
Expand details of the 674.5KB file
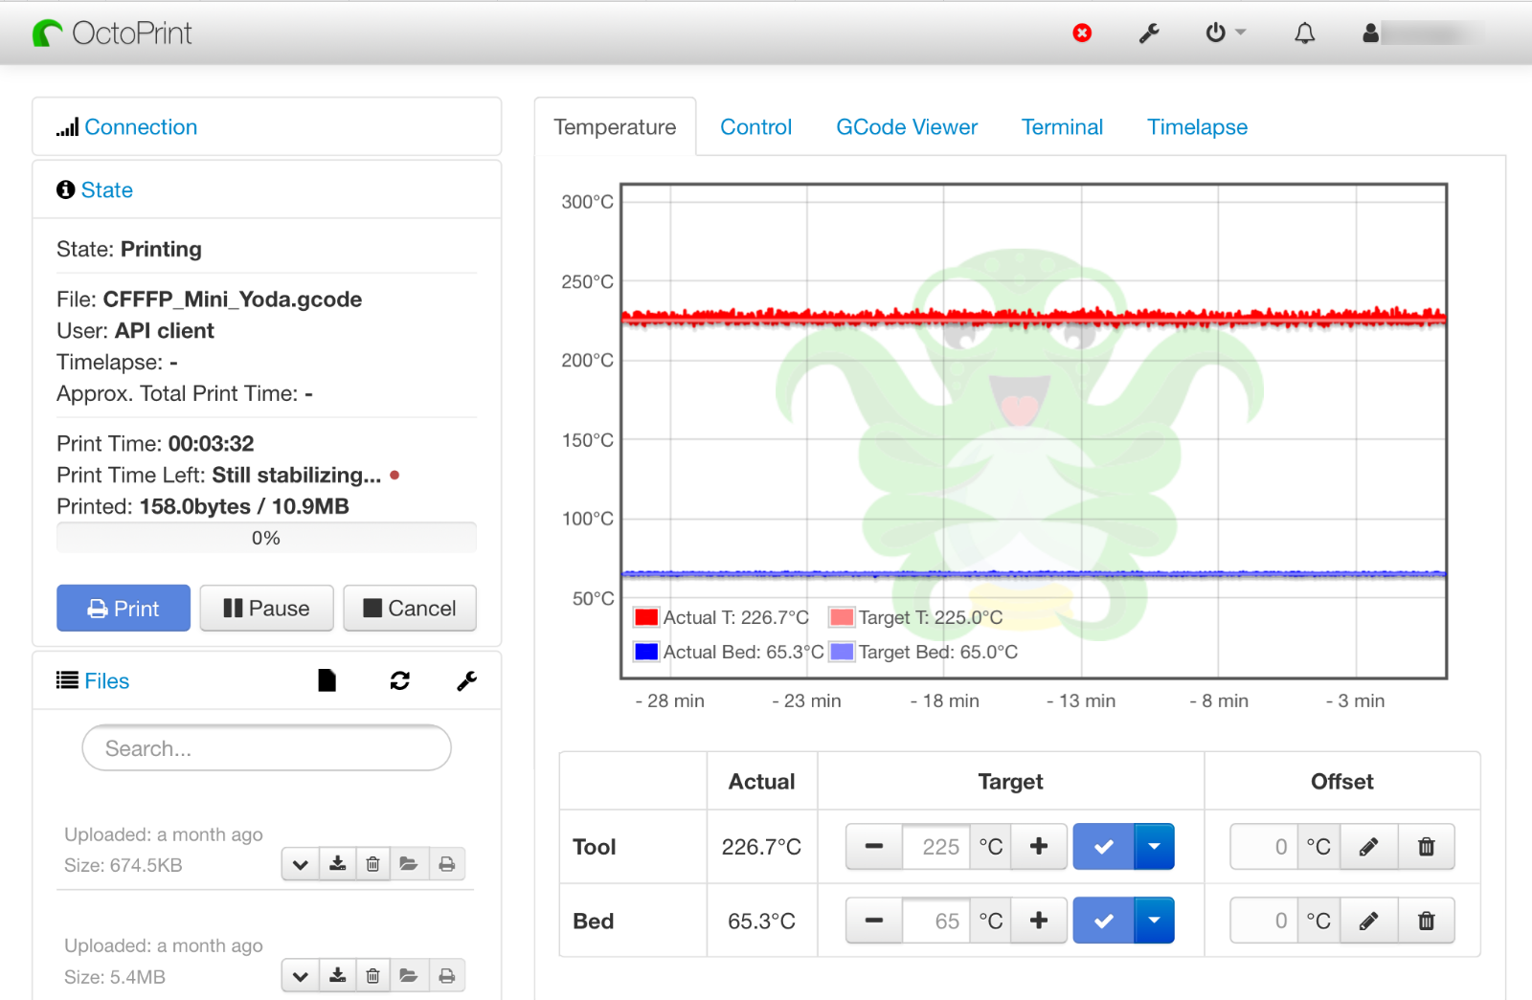[300, 864]
